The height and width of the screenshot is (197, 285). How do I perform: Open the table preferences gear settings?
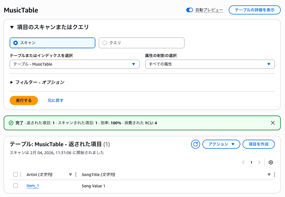271,162
